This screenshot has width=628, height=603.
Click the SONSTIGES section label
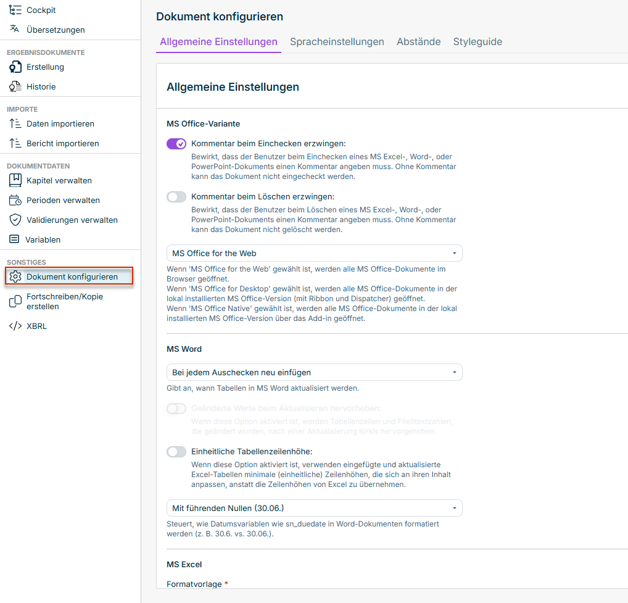click(27, 262)
